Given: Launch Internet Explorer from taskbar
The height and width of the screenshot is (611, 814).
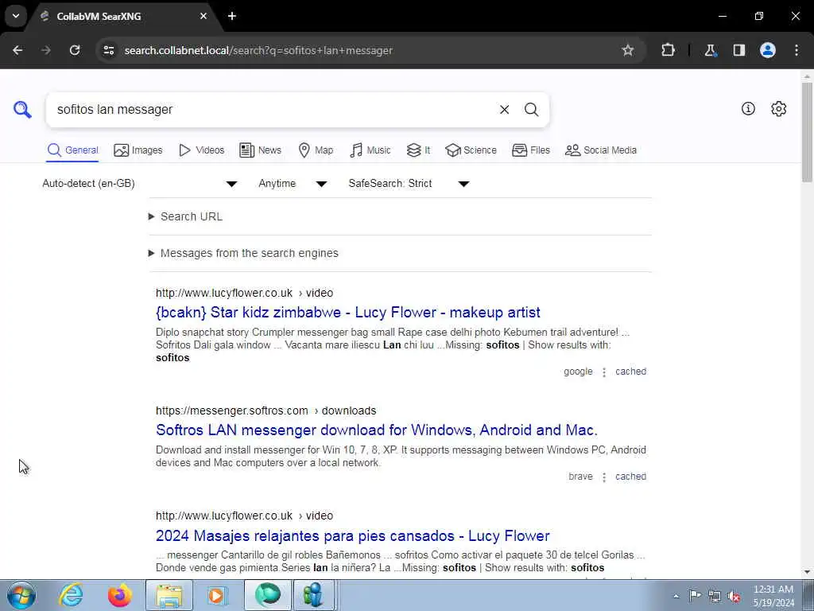Looking at the screenshot, I should click(71, 595).
